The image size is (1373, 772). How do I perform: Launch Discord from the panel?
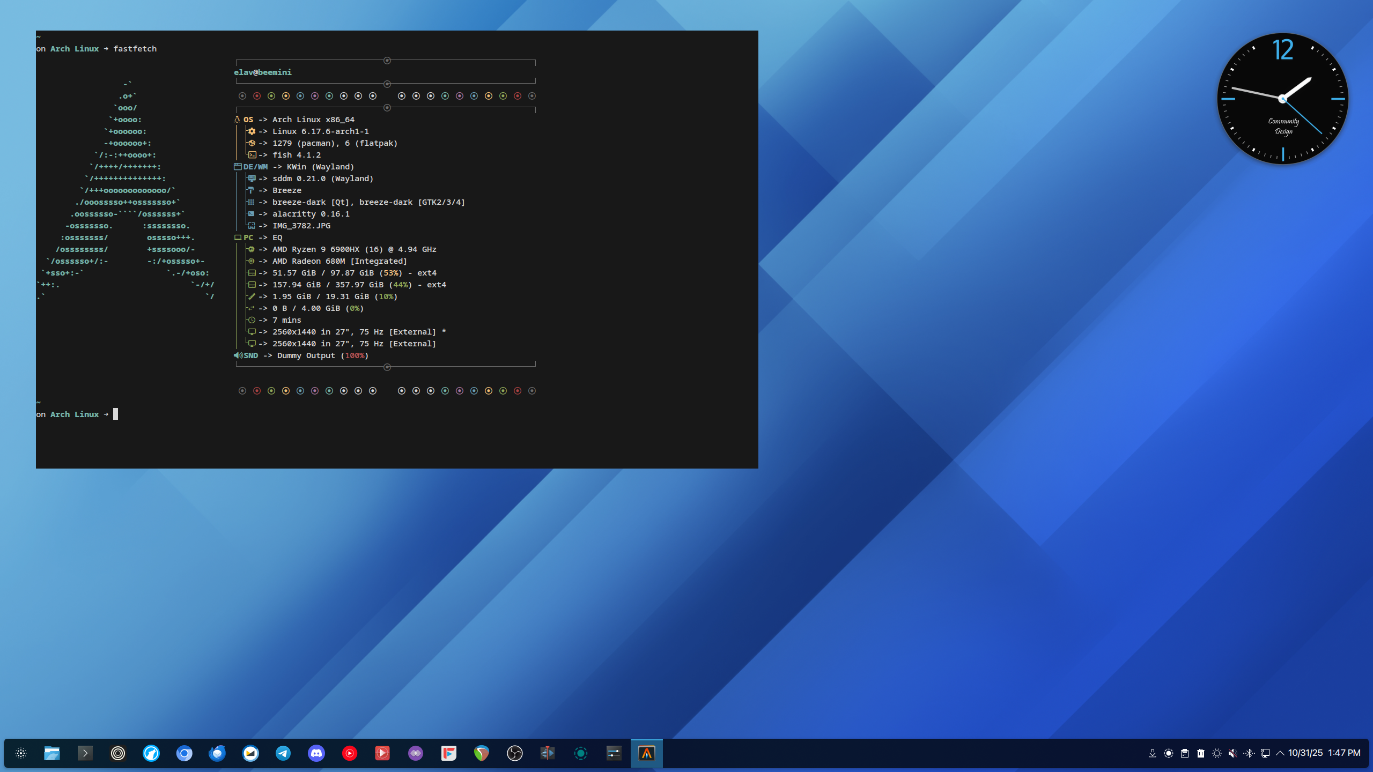316,753
